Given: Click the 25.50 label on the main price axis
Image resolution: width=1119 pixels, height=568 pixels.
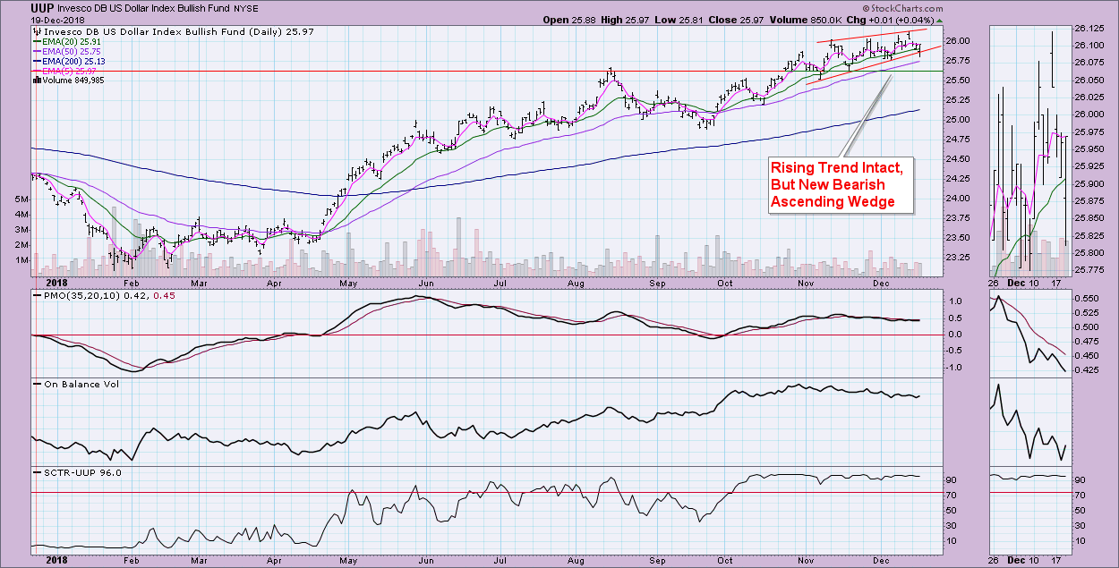Looking at the screenshot, I should pyautogui.click(x=958, y=81).
